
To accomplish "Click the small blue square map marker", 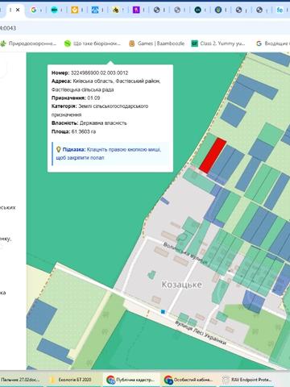I will click(x=163, y=311).
